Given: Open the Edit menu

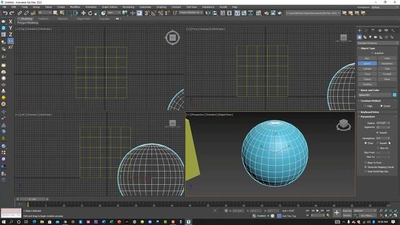Looking at the screenshot, I should 14,7.
